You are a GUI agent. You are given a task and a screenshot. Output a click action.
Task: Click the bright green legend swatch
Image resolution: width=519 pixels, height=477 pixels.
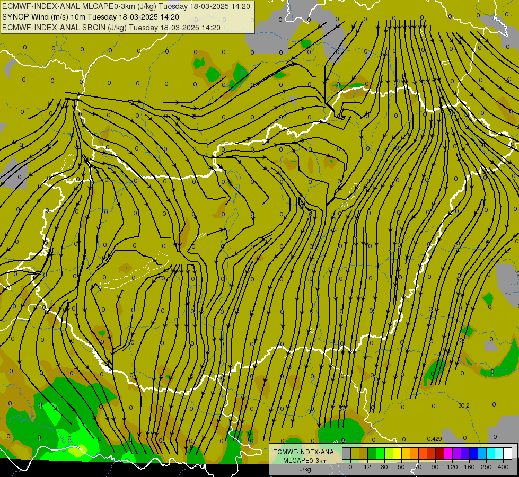point(380,453)
